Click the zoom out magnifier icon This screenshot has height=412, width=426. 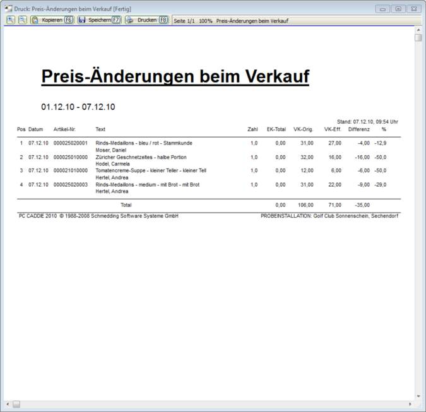pos(23,20)
